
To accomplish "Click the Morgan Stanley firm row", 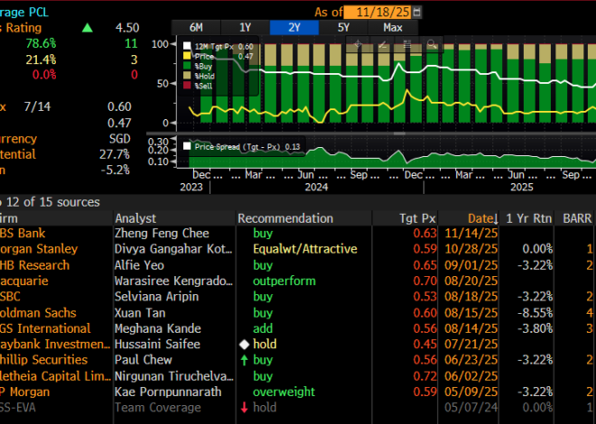I will coord(39,249).
